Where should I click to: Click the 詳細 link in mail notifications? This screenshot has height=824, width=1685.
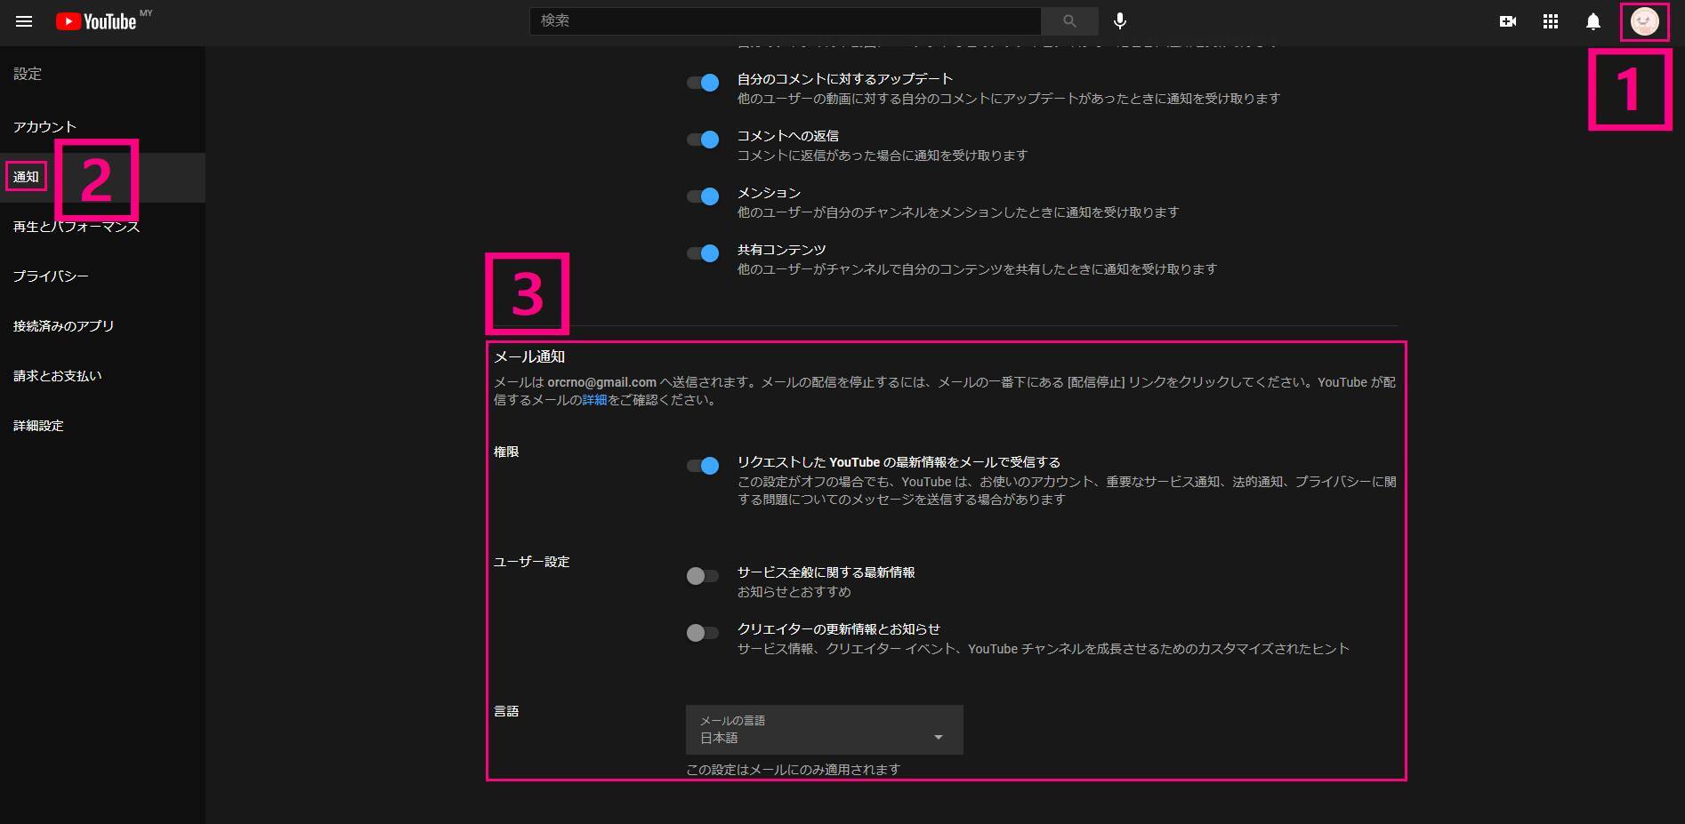pos(594,400)
